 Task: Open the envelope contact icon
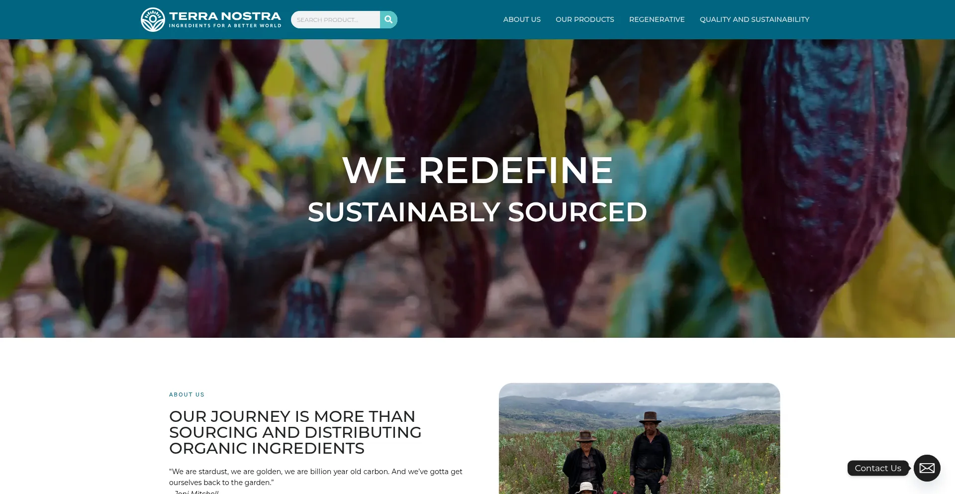tap(927, 468)
